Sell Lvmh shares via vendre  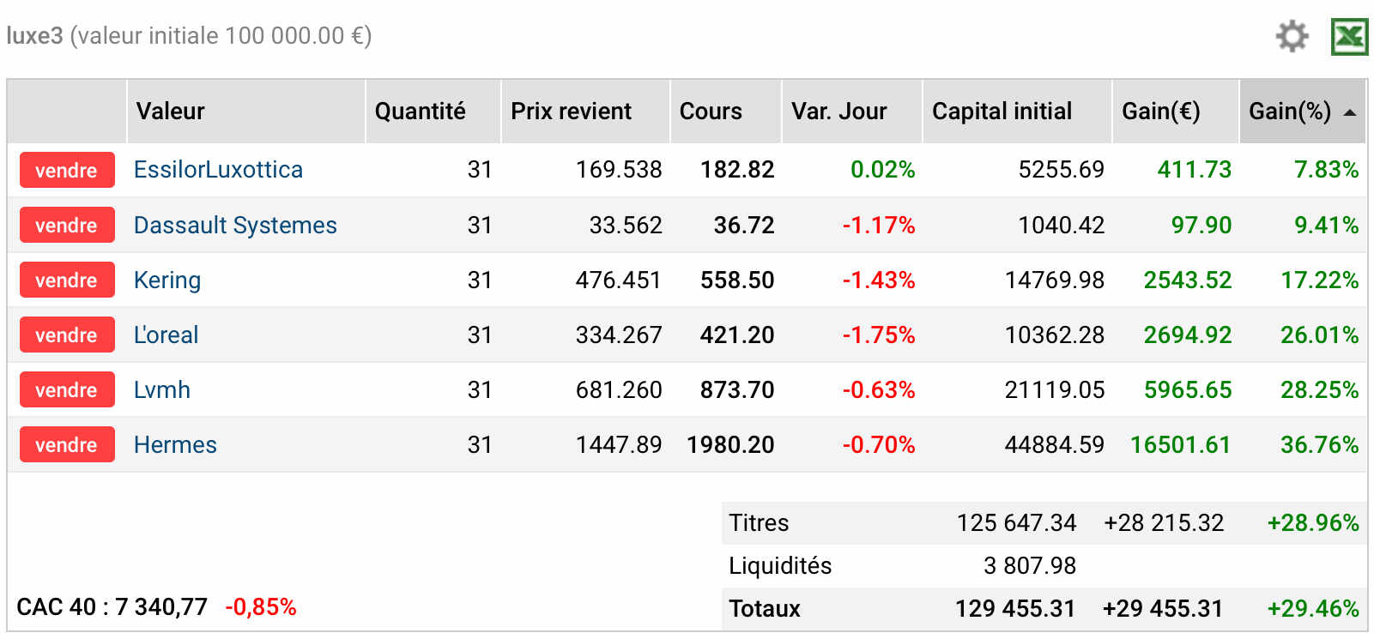67,389
